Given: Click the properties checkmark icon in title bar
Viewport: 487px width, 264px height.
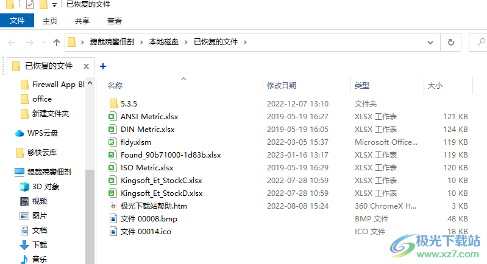Looking at the screenshot, I should [30, 4].
